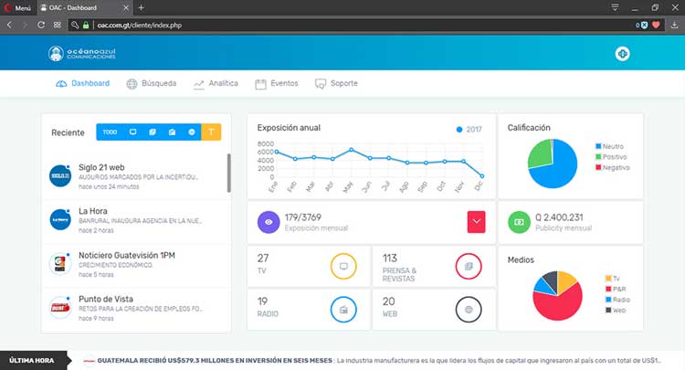Filter recent items by press icon
Viewport: 685px width, 370px height.
tap(153, 132)
